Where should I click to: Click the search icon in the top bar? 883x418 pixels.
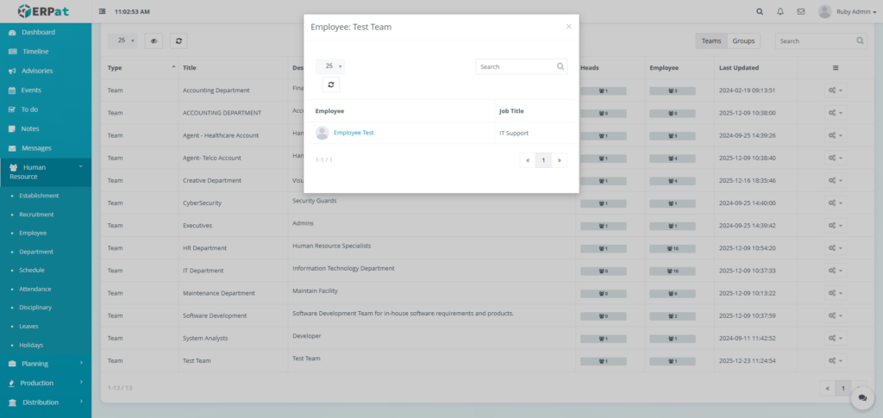(x=760, y=12)
